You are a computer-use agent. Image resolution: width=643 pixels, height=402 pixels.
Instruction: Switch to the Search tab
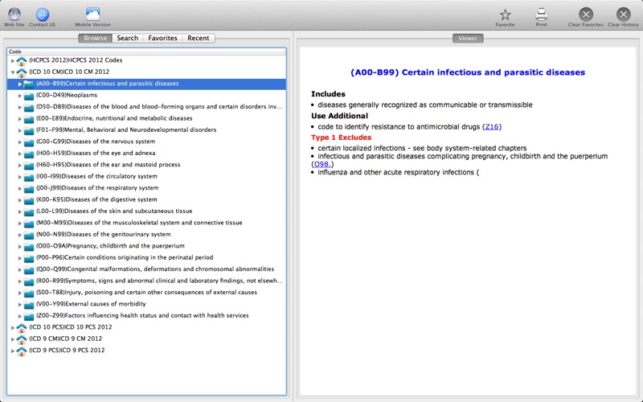click(128, 38)
